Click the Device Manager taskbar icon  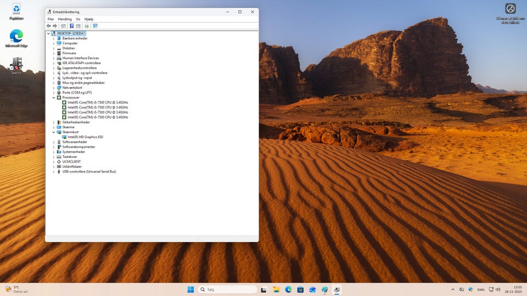[x=337, y=289]
